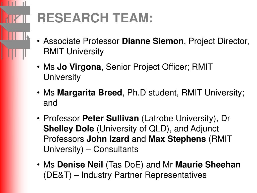Click the name Dianne Siemon
Viewport: 257px width, 193px height.
pos(153,41)
